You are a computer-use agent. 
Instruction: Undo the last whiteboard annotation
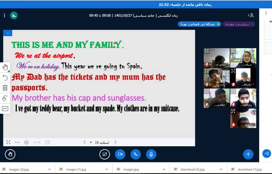(5, 77)
